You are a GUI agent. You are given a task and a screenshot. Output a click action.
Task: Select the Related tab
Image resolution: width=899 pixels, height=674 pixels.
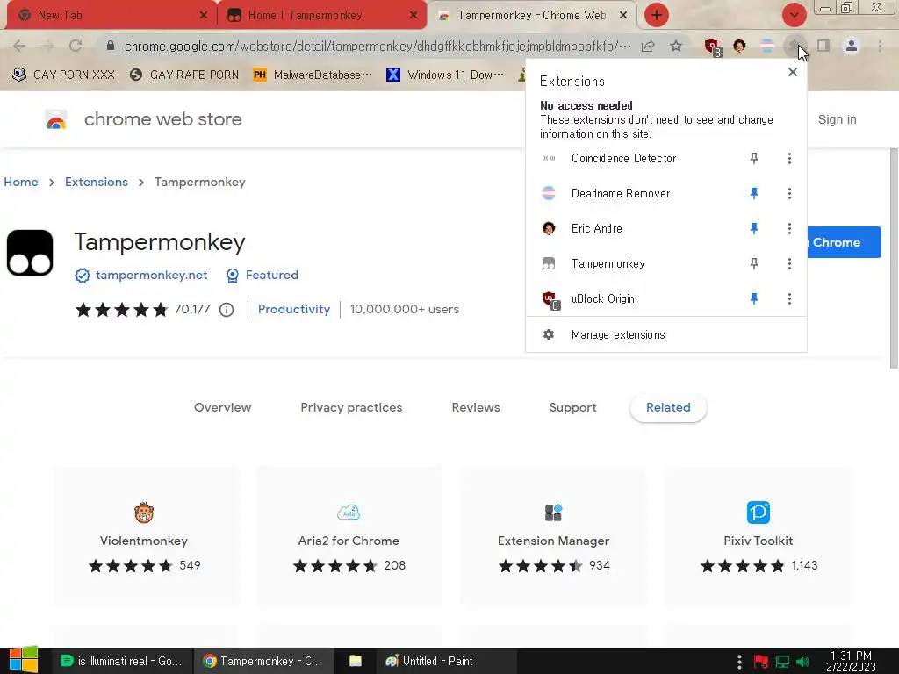point(668,408)
